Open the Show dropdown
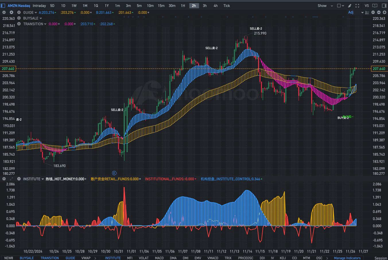Image resolution: width=388 pixels, height=260 pixels. (x=325, y=5)
